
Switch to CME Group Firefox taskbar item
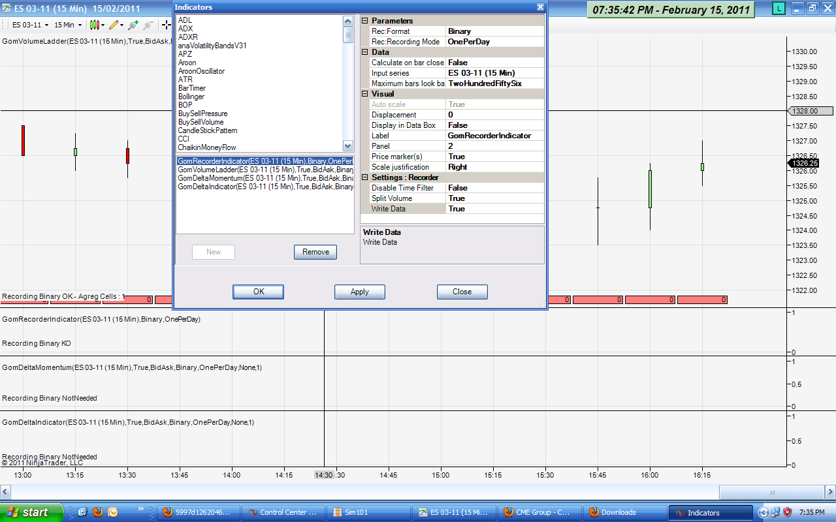click(539, 512)
